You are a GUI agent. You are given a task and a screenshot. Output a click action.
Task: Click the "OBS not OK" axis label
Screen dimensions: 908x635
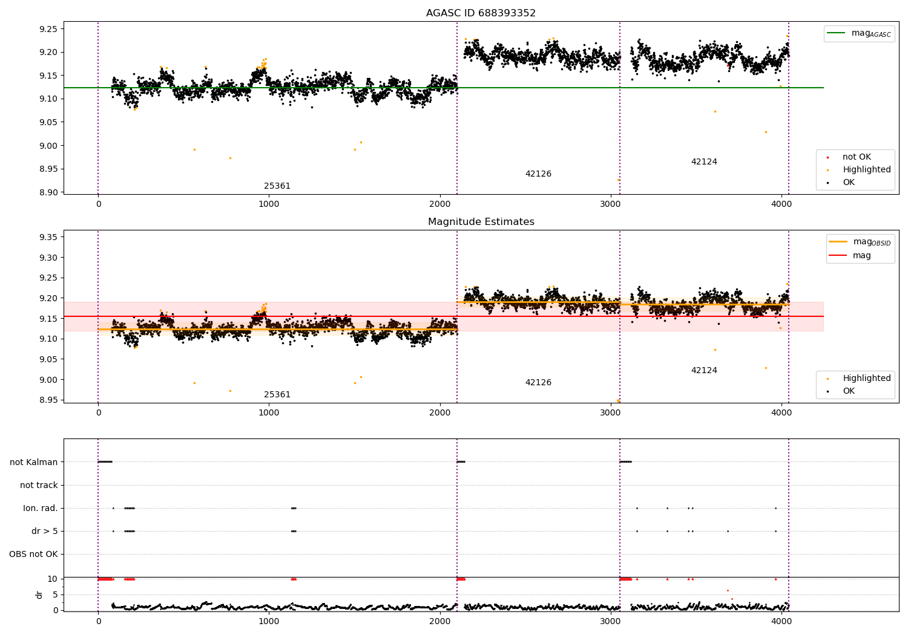pos(33,554)
